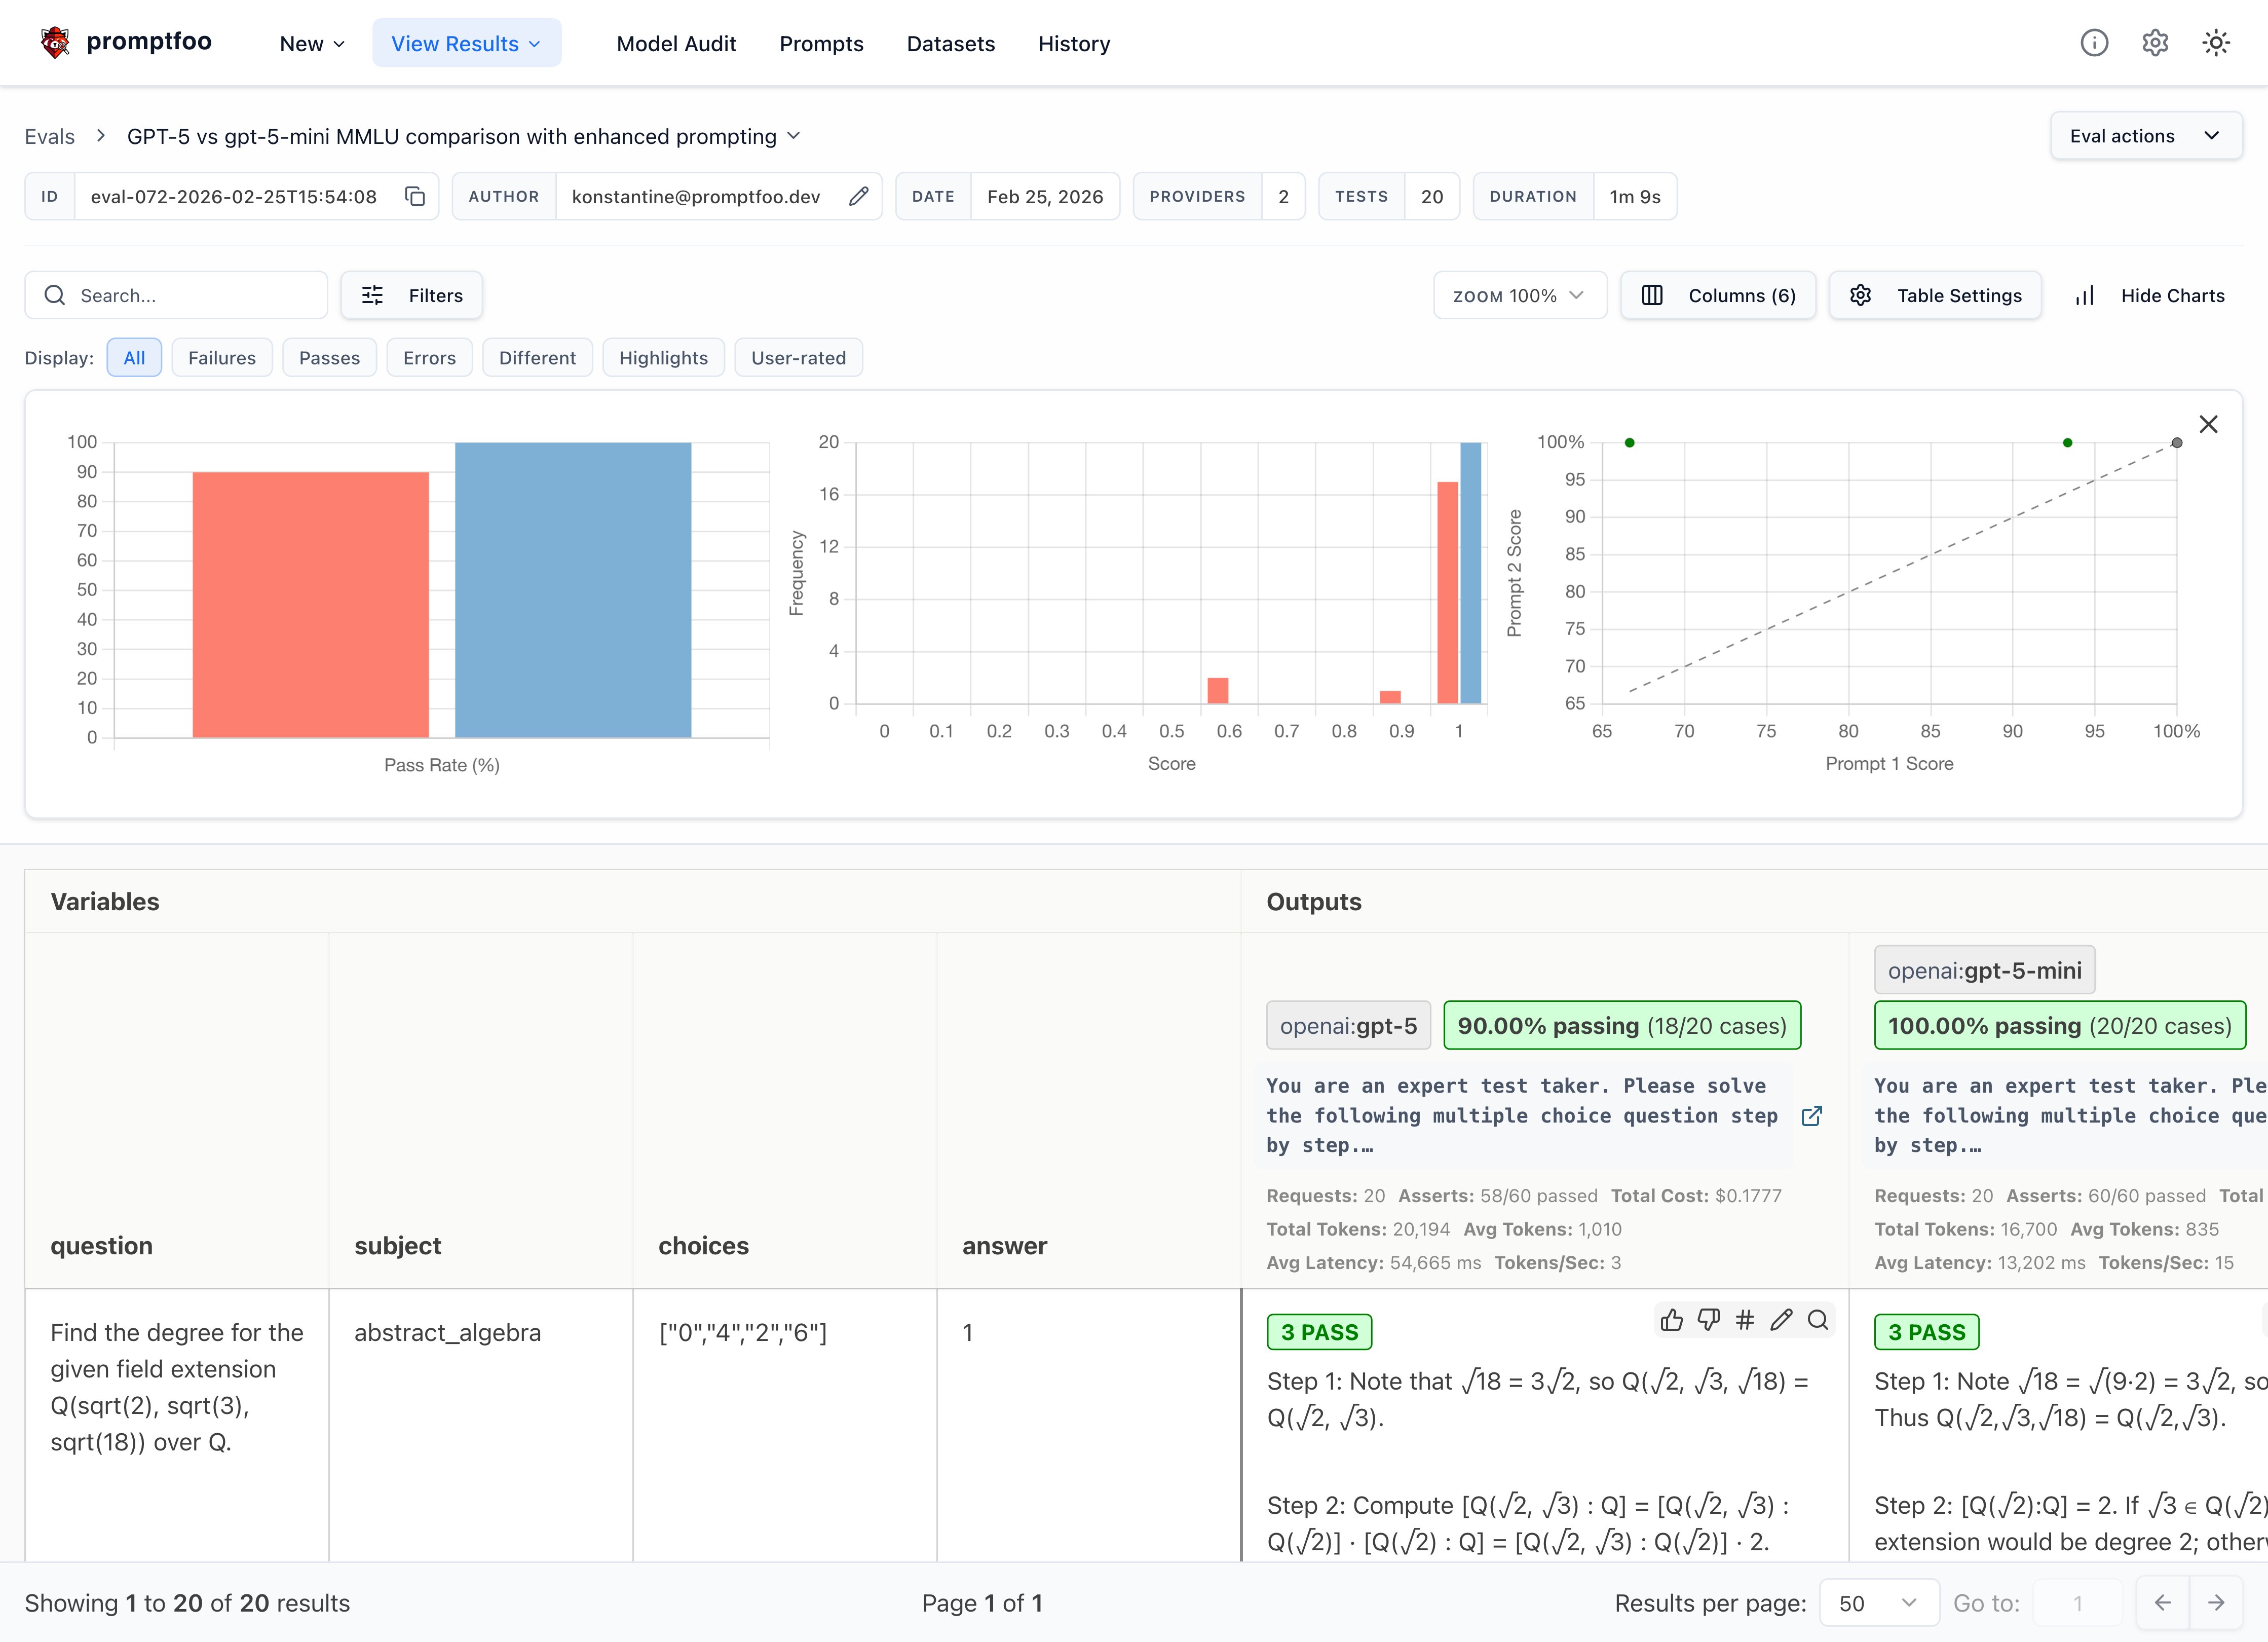Toggle light/dark theme sun icon
The width and height of the screenshot is (2268, 1642).
point(2215,43)
